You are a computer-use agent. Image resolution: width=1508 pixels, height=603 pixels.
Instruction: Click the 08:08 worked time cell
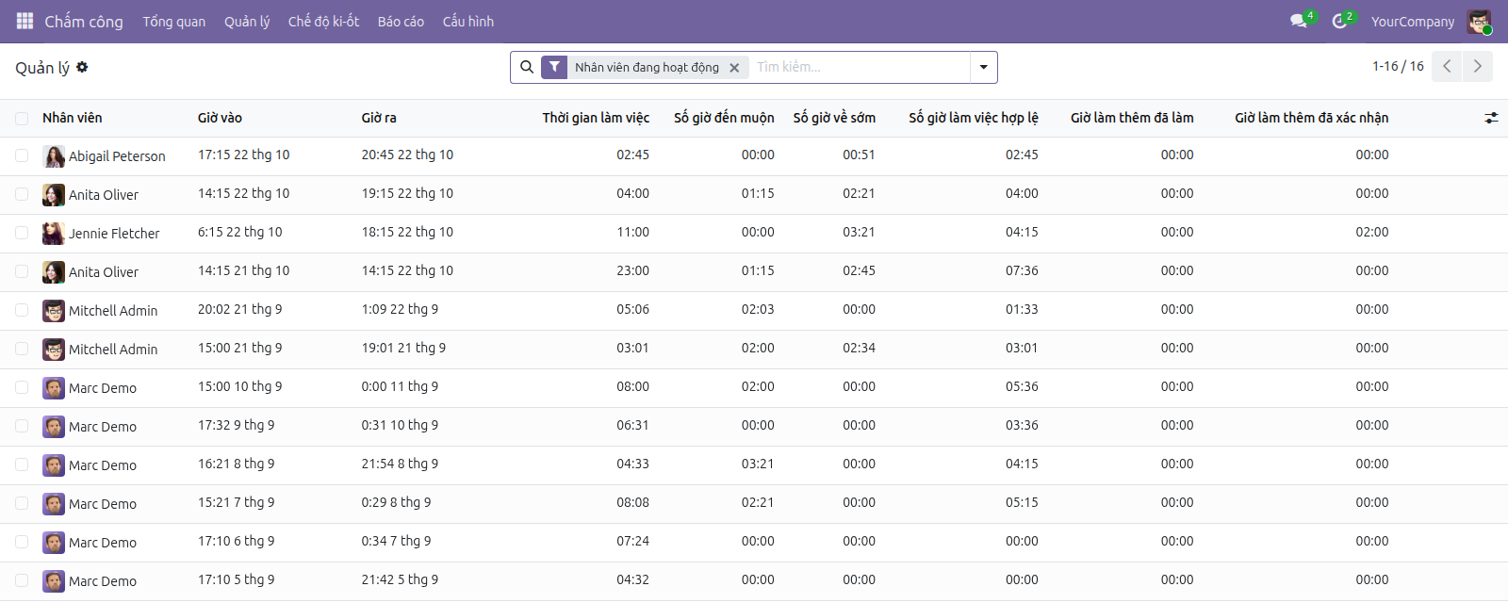pyautogui.click(x=632, y=502)
